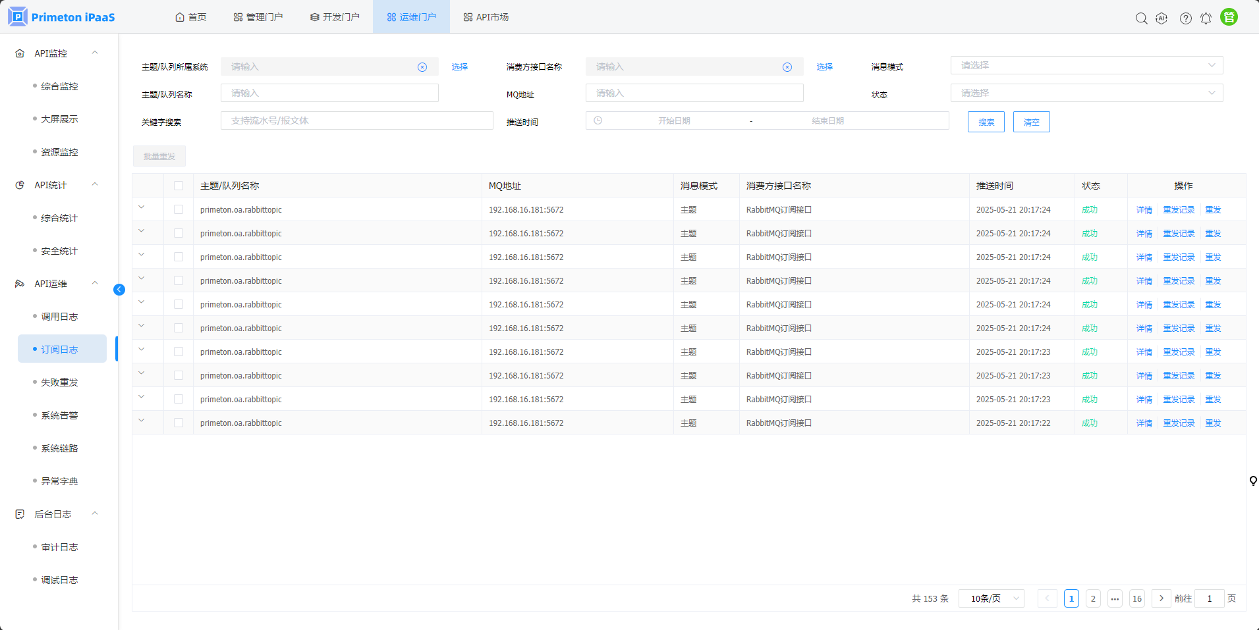Check the first table row checkbox

click(179, 209)
